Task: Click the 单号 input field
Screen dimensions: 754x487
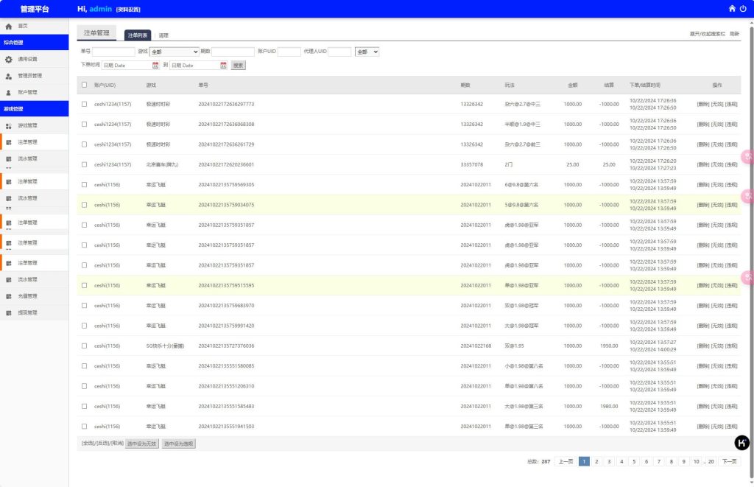Action: tap(113, 52)
